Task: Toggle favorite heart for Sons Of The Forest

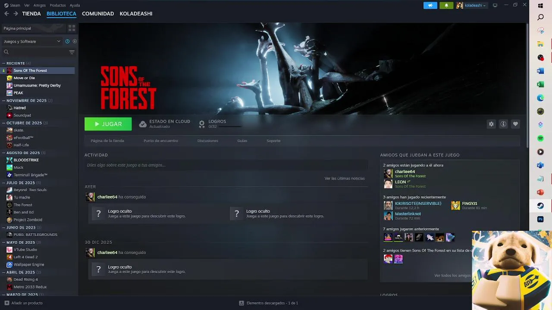Action: click(515, 124)
